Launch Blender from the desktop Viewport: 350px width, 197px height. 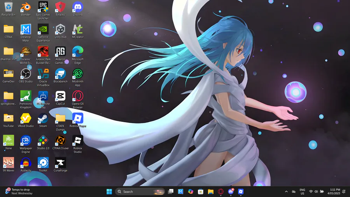(26, 9)
